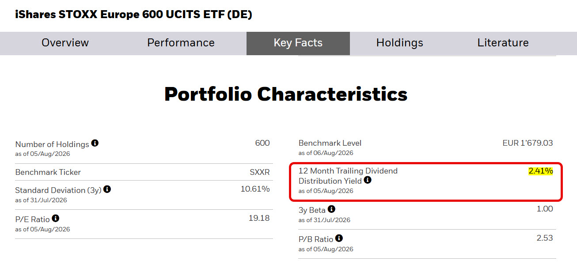Select the P/E Ratio value 19.18
The image size is (577, 272).
pos(259,218)
